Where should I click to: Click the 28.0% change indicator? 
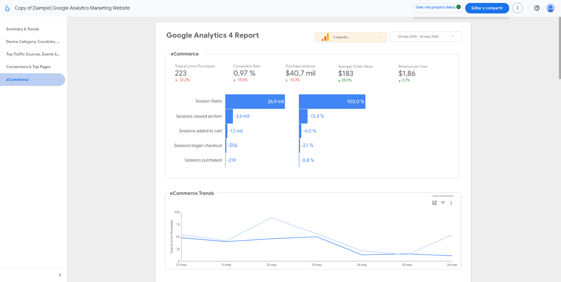pos(345,80)
